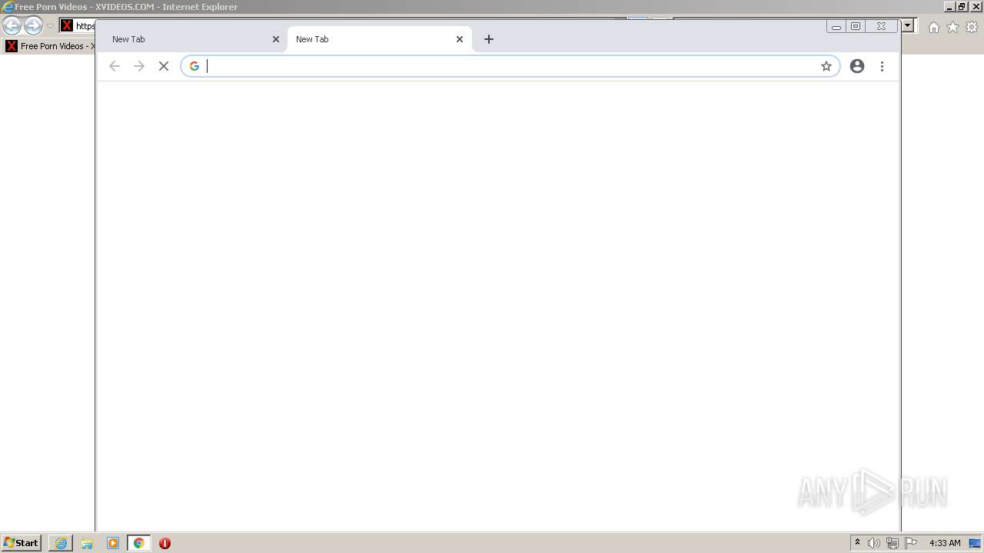
Task: Bookmark this page with the star icon
Action: tap(826, 66)
